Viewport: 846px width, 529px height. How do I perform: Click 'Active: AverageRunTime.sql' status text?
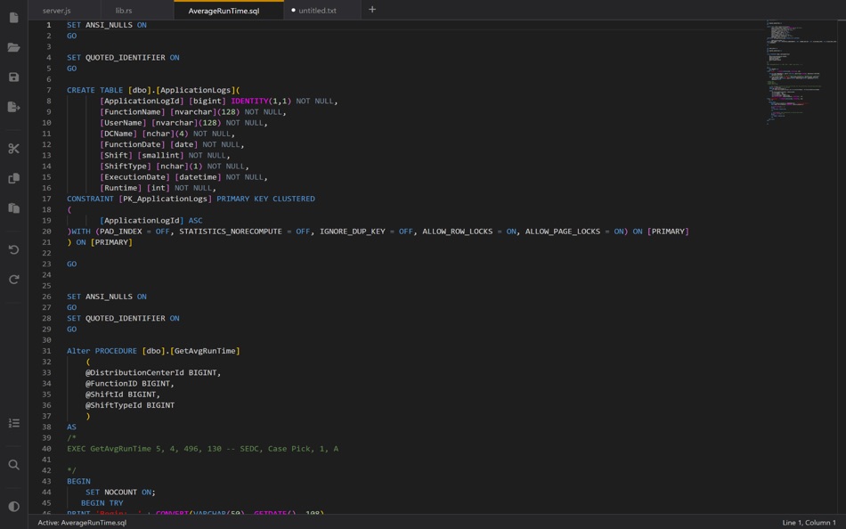click(x=82, y=523)
